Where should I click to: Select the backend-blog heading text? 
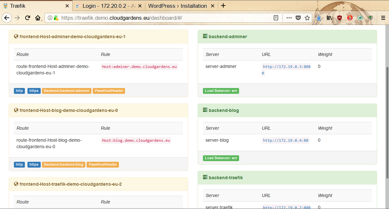224,110
